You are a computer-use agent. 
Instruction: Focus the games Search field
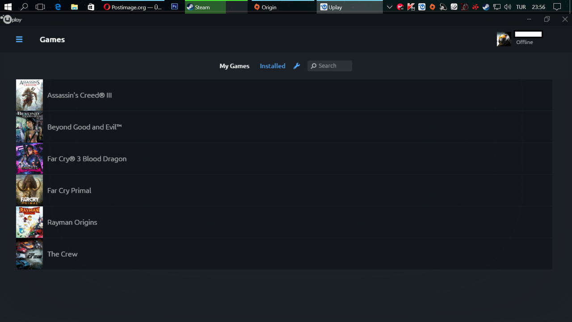(330, 66)
